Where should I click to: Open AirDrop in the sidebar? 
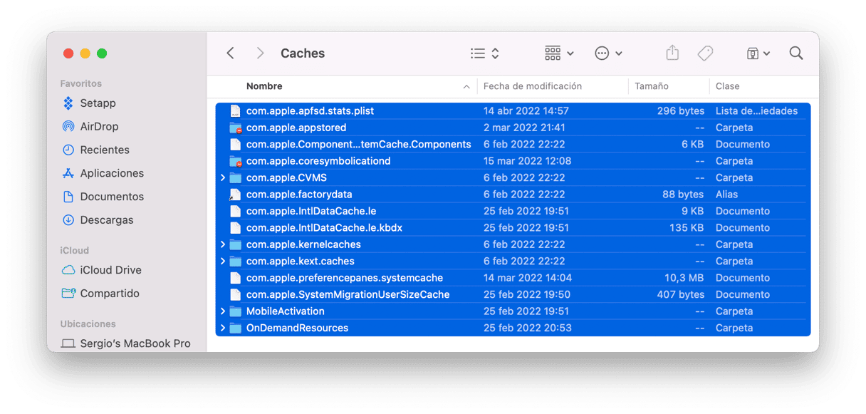point(99,126)
